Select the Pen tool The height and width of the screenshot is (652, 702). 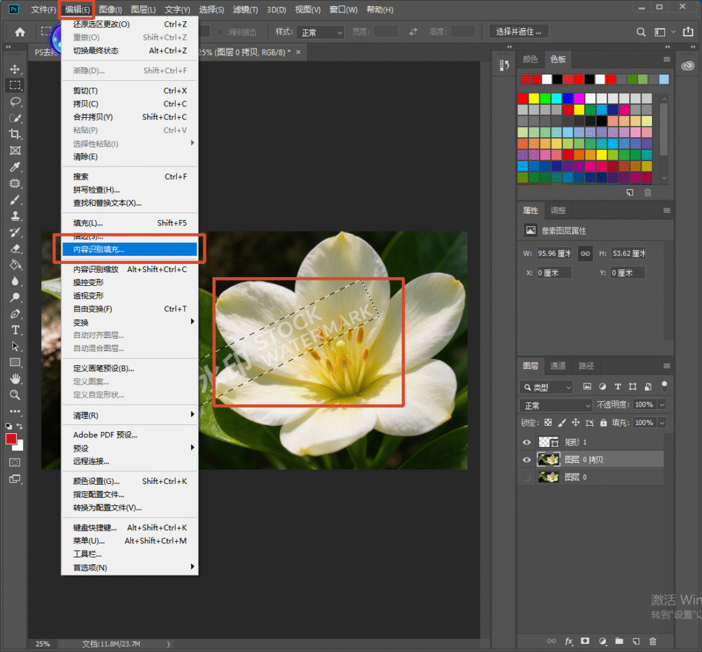(x=15, y=314)
